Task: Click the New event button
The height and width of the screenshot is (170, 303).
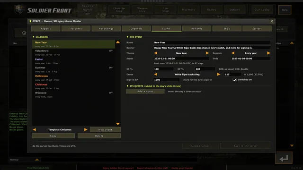Action: coord(105,130)
